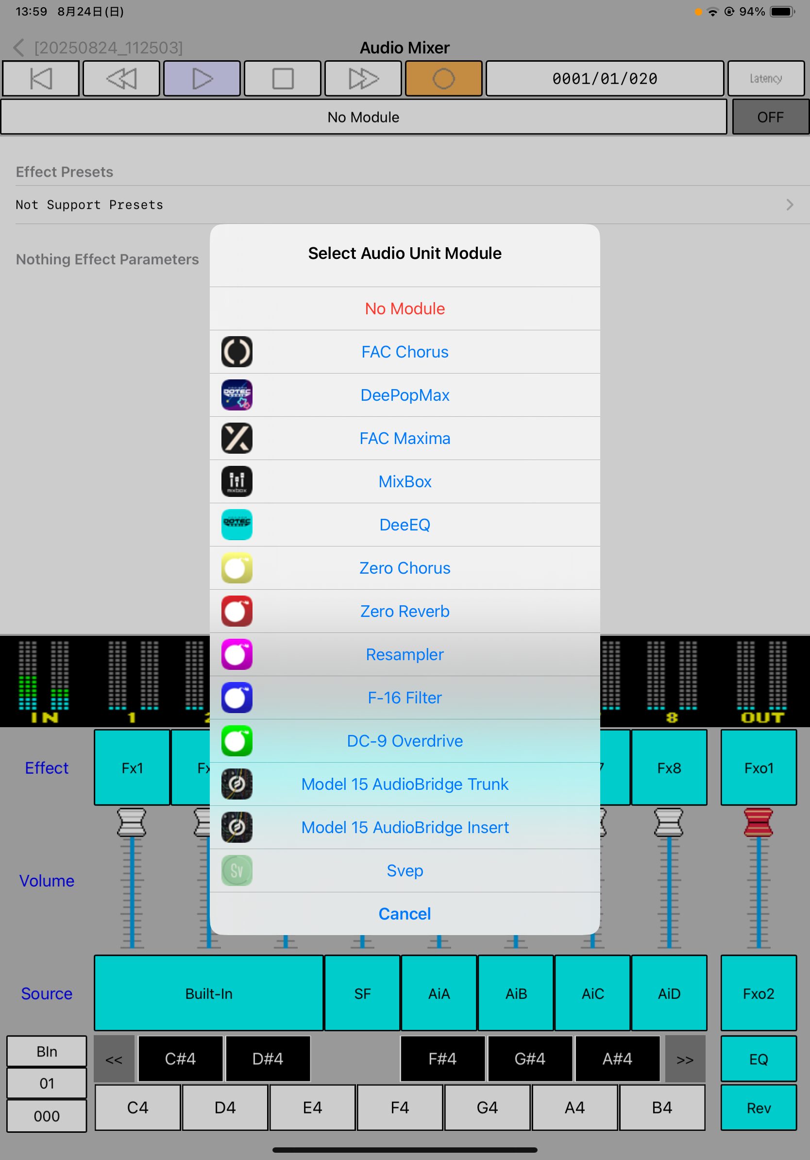Expand Not Support Presets chevron
The image size is (810, 1160).
[x=790, y=205]
